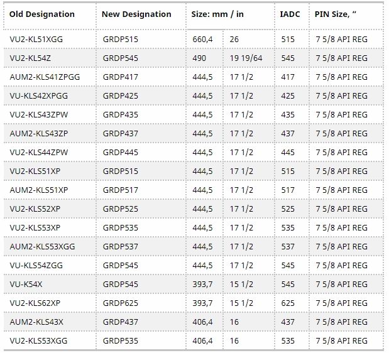Screen dimensions: 389x353
Task: Select the GRDP445 cell
Action: pyautogui.click(x=120, y=152)
